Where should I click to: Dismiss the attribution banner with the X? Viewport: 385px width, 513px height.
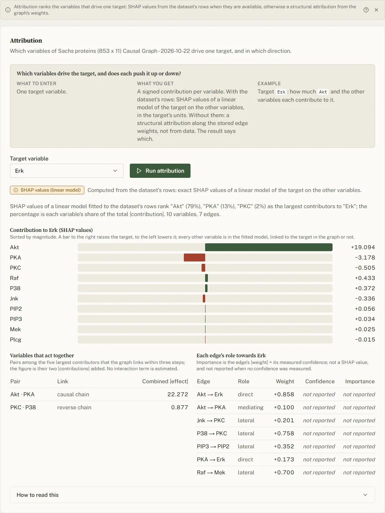pos(376,10)
